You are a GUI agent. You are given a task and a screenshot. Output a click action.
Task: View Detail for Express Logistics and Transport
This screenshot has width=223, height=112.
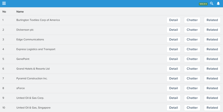point(173,49)
